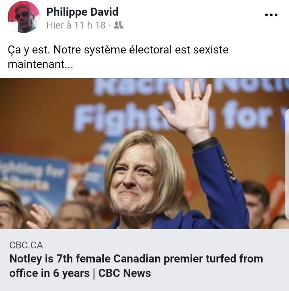Open the three-dot post options menu
This screenshot has height=291, width=289.
pos(271,14)
